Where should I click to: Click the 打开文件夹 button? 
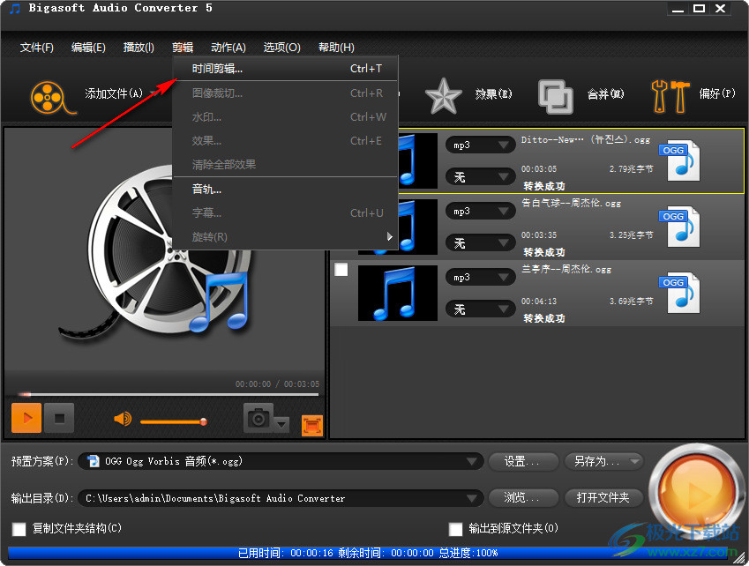coord(603,498)
